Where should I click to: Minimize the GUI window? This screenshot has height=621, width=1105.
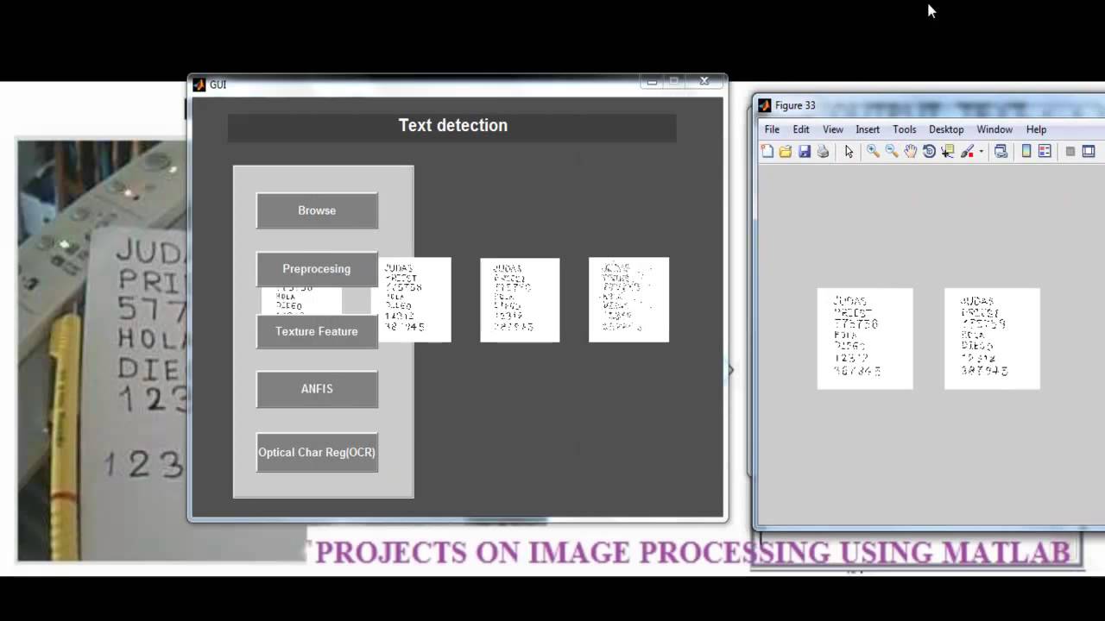tap(652, 81)
